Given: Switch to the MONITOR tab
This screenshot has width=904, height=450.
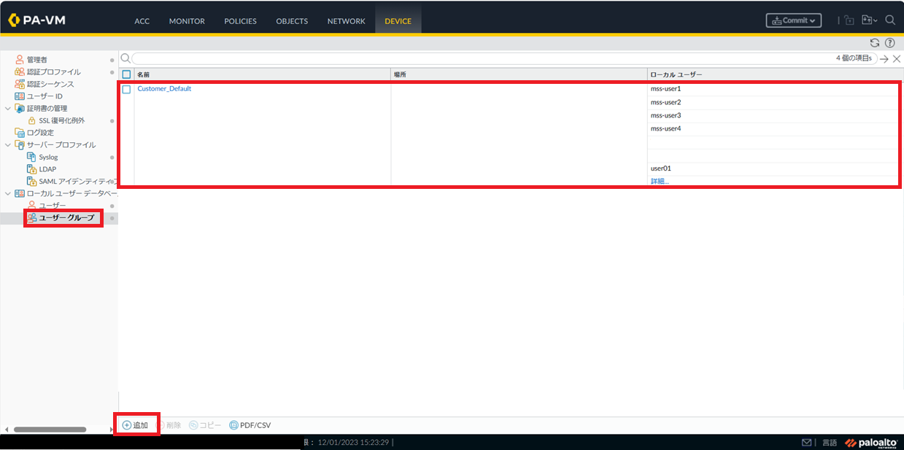Looking at the screenshot, I should click(x=187, y=21).
